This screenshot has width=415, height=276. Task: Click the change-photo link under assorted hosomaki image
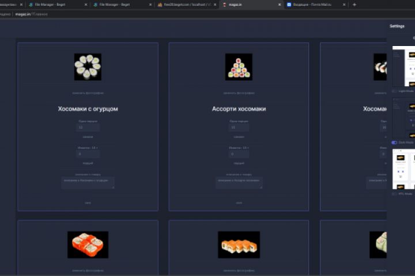239,93
